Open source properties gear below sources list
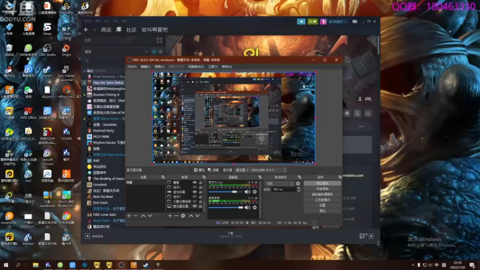The width and height of the screenshot is (480, 270). [x=183, y=216]
